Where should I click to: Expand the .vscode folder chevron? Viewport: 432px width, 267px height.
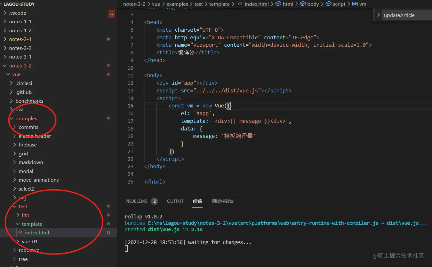coord(5,13)
